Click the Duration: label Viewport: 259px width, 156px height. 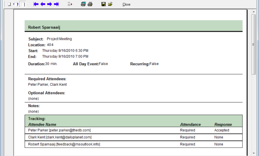(x=37, y=64)
